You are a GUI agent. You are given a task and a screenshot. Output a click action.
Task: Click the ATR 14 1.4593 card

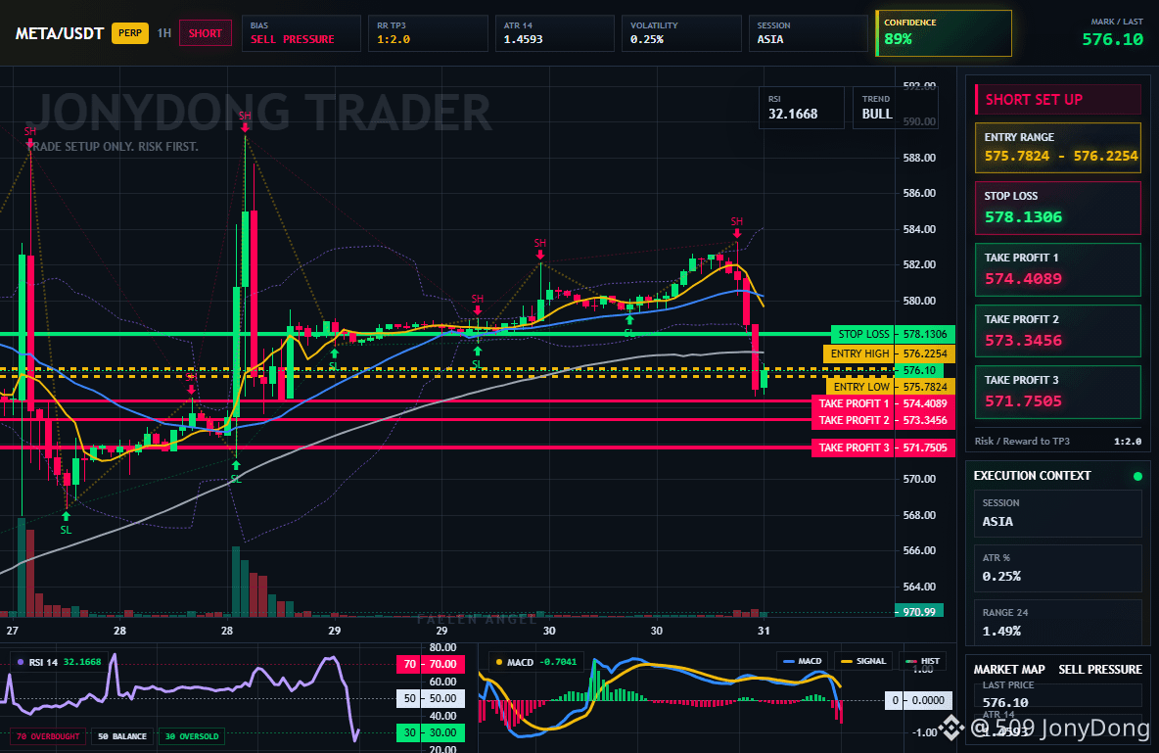tap(554, 33)
